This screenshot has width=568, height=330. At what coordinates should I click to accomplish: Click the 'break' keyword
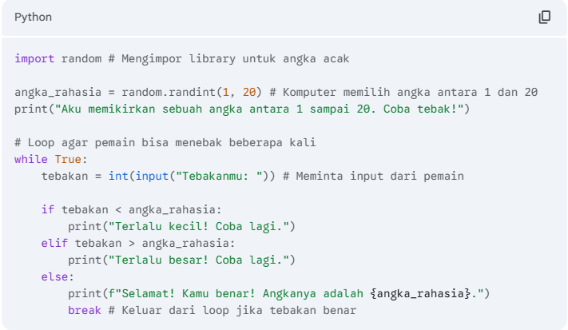pos(84,310)
